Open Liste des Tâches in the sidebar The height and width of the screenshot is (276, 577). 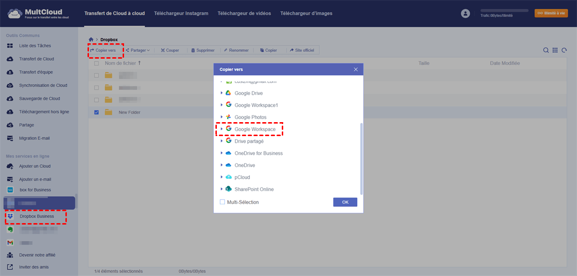pos(35,46)
